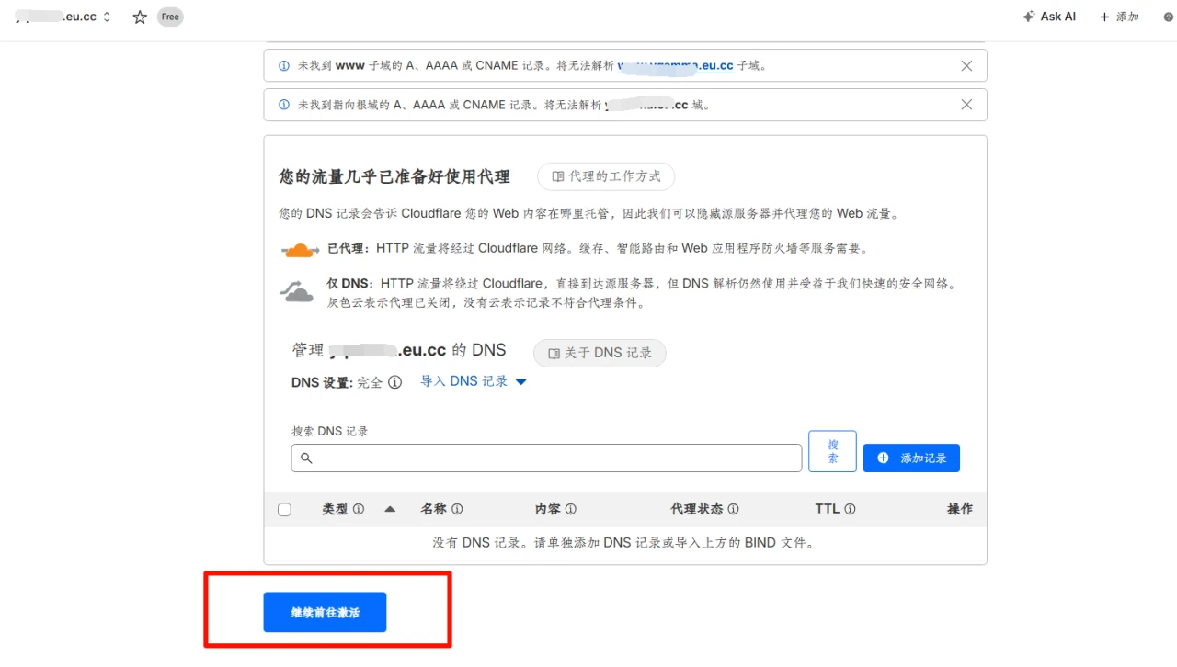Open the blurred eu.cc subdomain link
Screen dimensions: 1177x667
pyautogui.click(x=675, y=66)
